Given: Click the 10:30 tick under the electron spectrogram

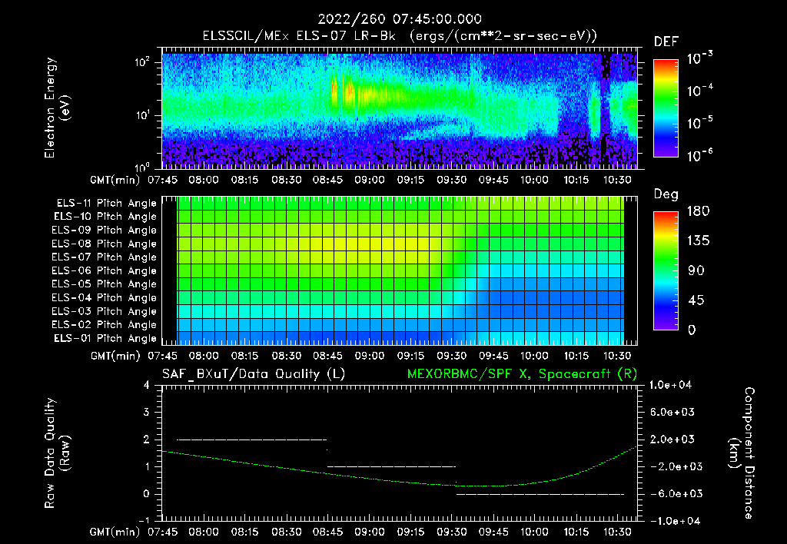Looking at the screenshot, I should point(617,180).
